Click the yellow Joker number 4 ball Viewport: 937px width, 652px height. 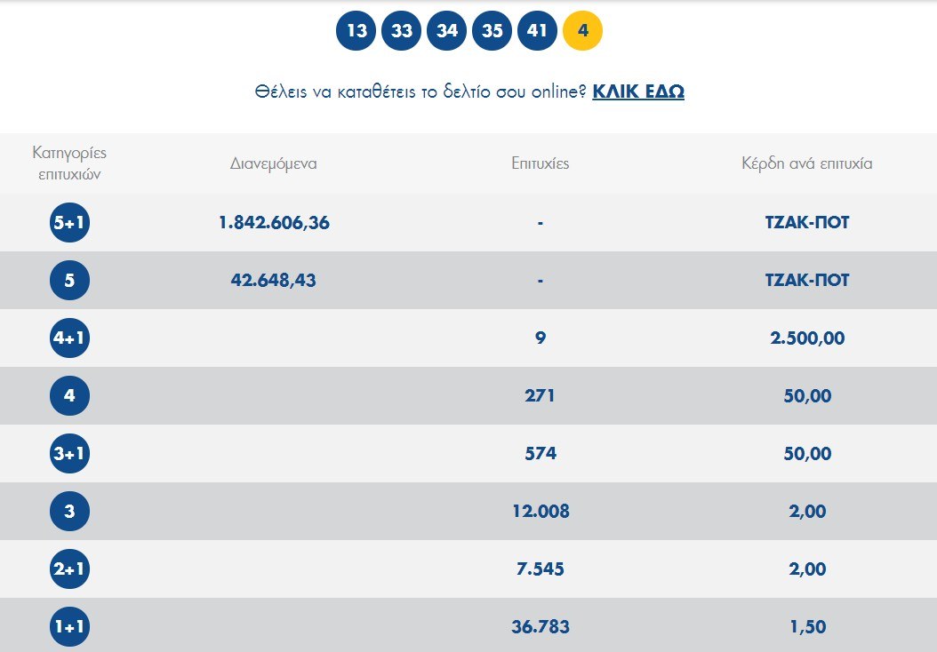(583, 31)
